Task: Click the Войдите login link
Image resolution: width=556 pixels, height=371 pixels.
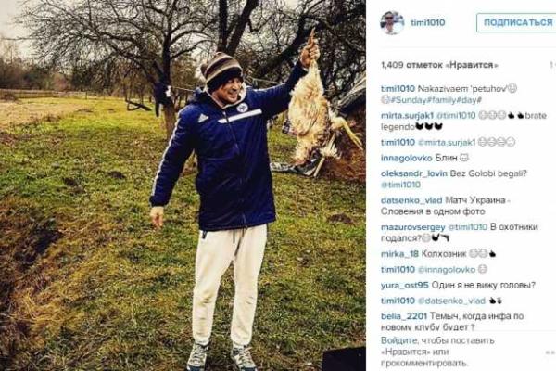Action: point(395,340)
